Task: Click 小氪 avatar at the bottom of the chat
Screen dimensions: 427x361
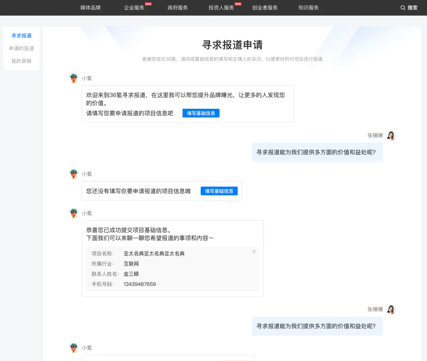Action: [73, 348]
